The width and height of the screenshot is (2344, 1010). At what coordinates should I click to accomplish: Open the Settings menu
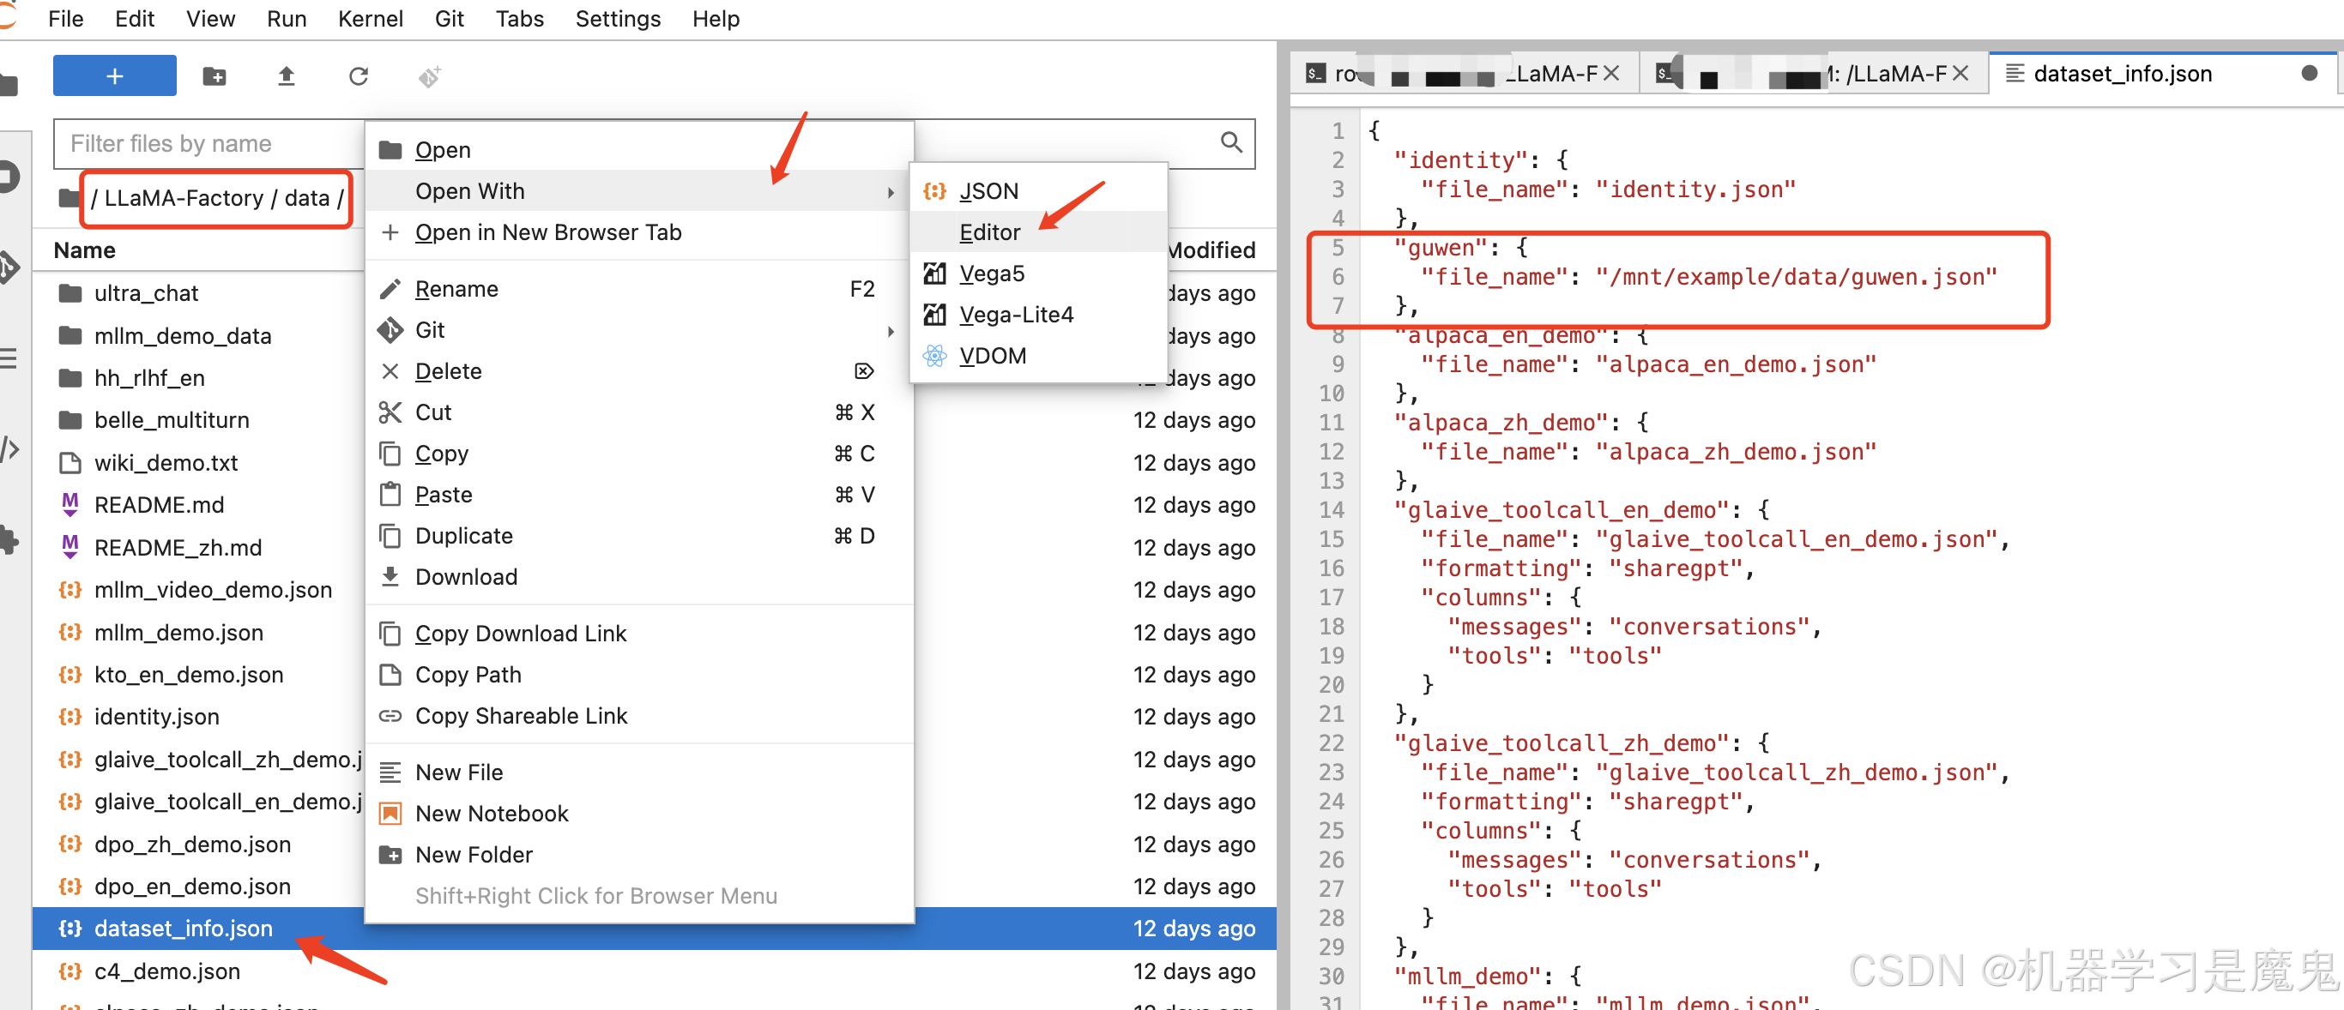tap(618, 19)
